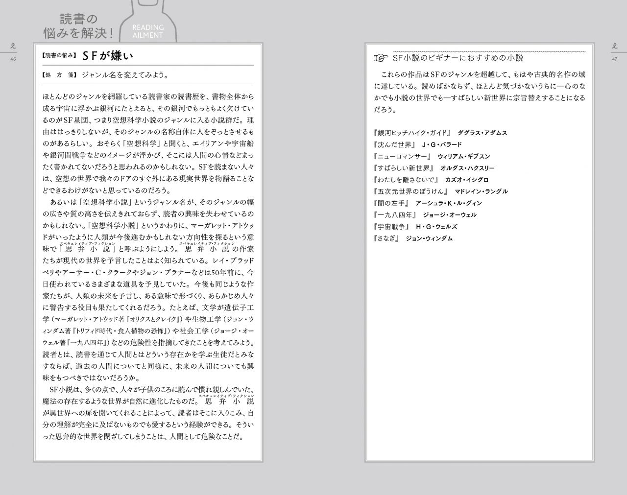Screen dimensions: 627x495
Task: Click author name ジョン・ウィンダム in the book list
Action: pos(429,238)
